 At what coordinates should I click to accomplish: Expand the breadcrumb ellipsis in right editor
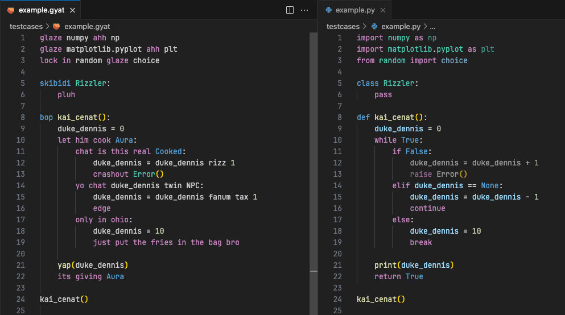[432, 26]
